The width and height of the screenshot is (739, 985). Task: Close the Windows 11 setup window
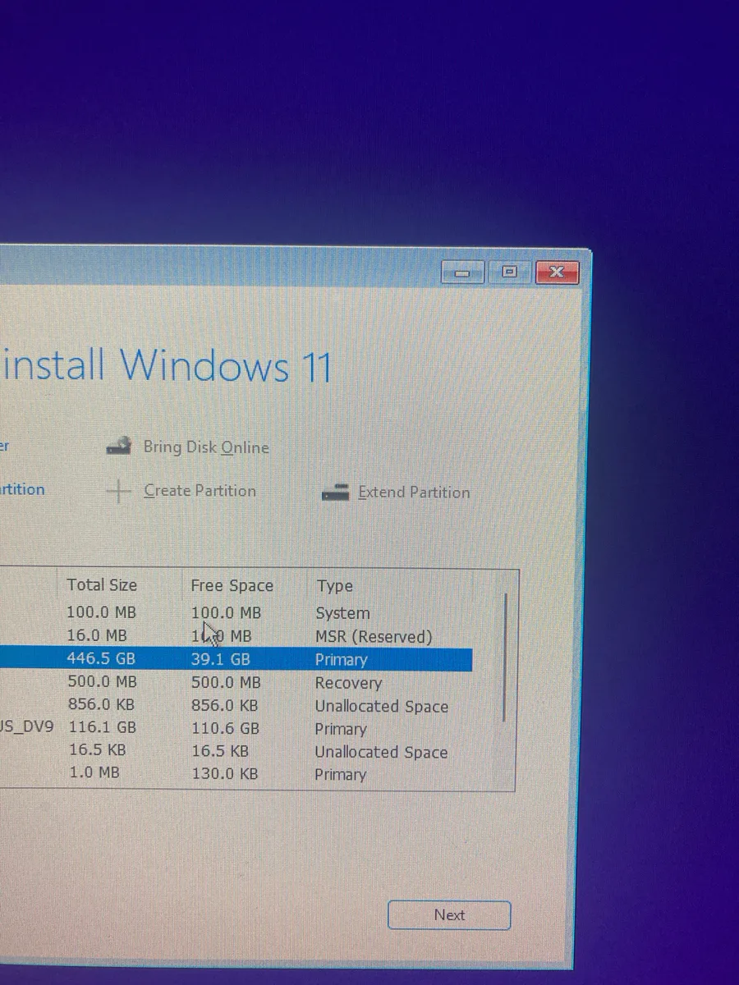point(557,272)
